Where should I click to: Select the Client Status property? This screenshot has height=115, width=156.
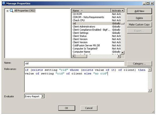pyautogui.click(x=79, y=36)
